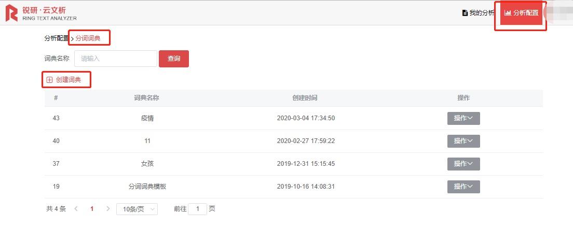Click the previous page arrow in the pagination

click(76, 209)
